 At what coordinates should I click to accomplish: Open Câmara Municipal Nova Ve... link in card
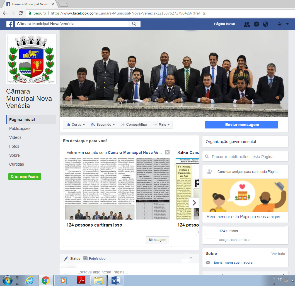[135, 152]
